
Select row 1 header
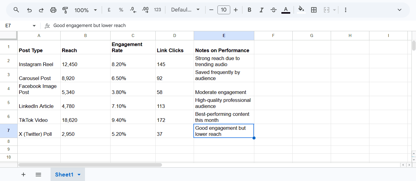tap(9, 47)
